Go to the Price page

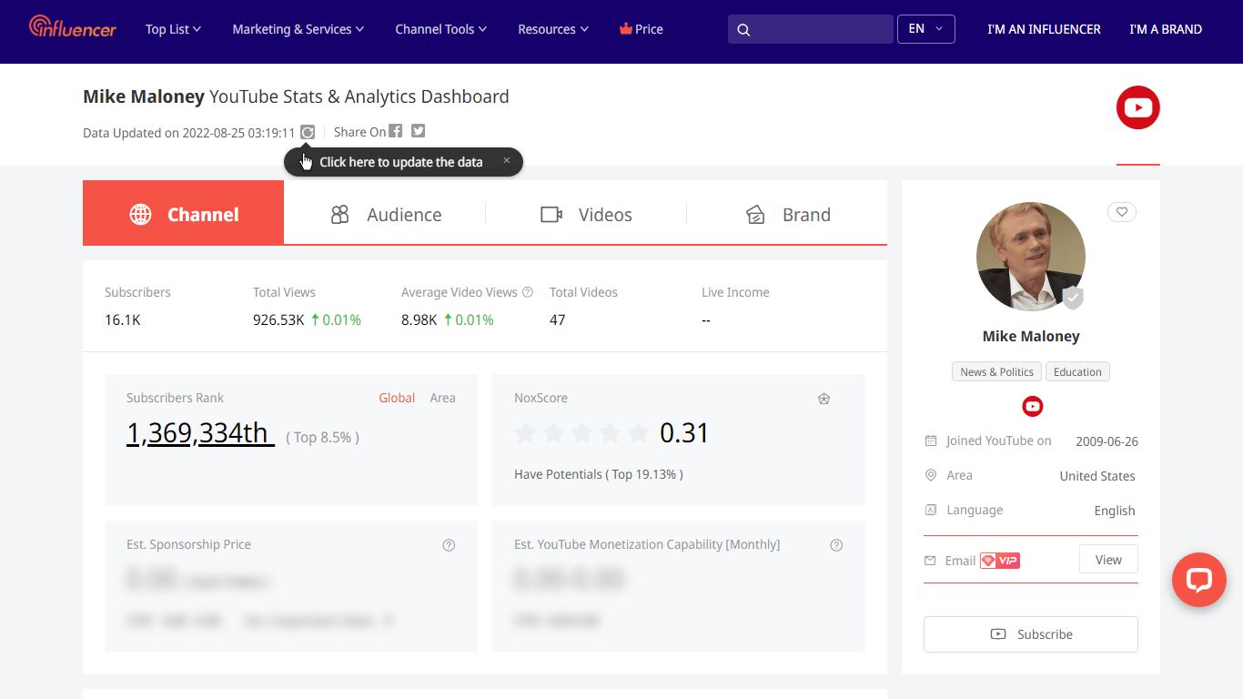[x=642, y=29]
